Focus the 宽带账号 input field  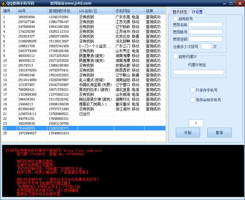click(206, 32)
